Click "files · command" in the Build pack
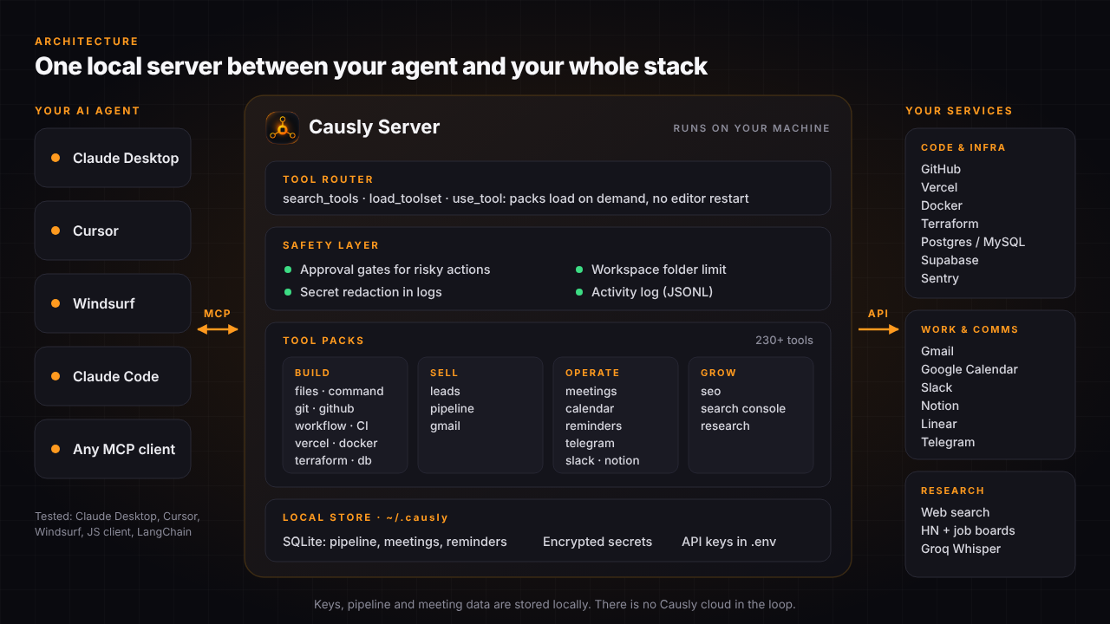Viewport: 1110px width, 624px height. (339, 391)
